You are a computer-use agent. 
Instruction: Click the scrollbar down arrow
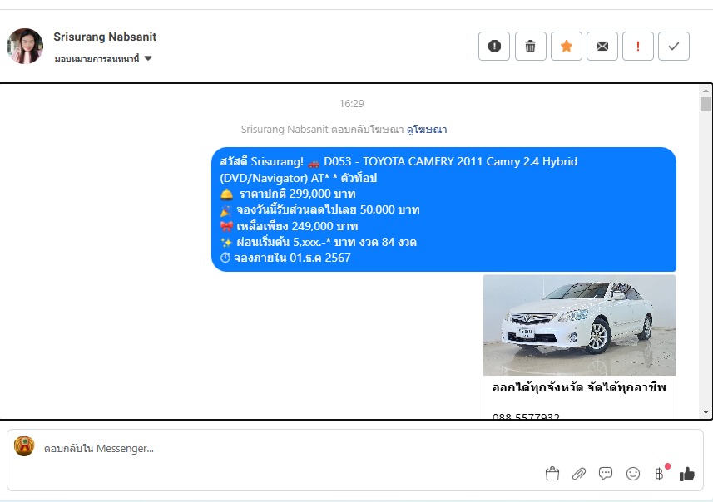click(x=706, y=412)
